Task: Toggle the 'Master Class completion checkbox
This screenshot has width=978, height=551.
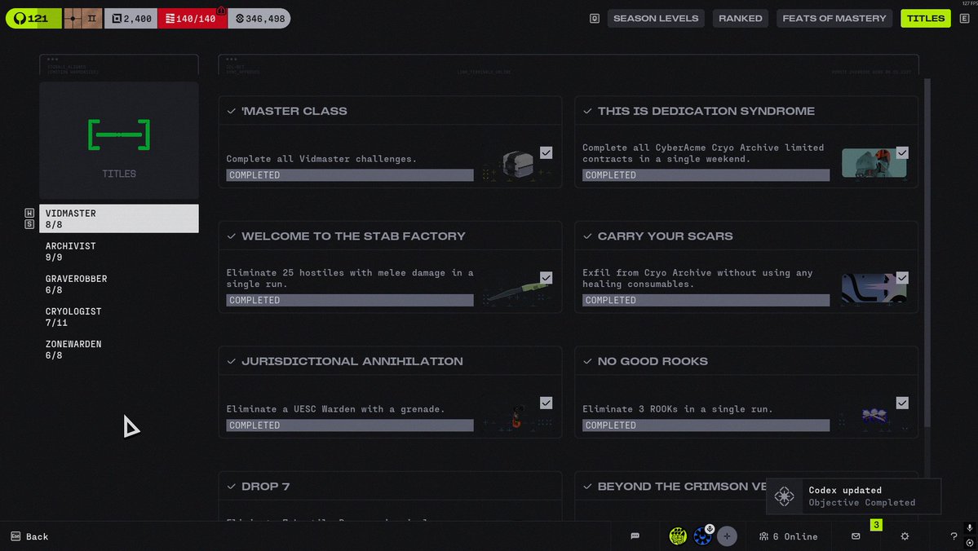Action: pos(546,152)
